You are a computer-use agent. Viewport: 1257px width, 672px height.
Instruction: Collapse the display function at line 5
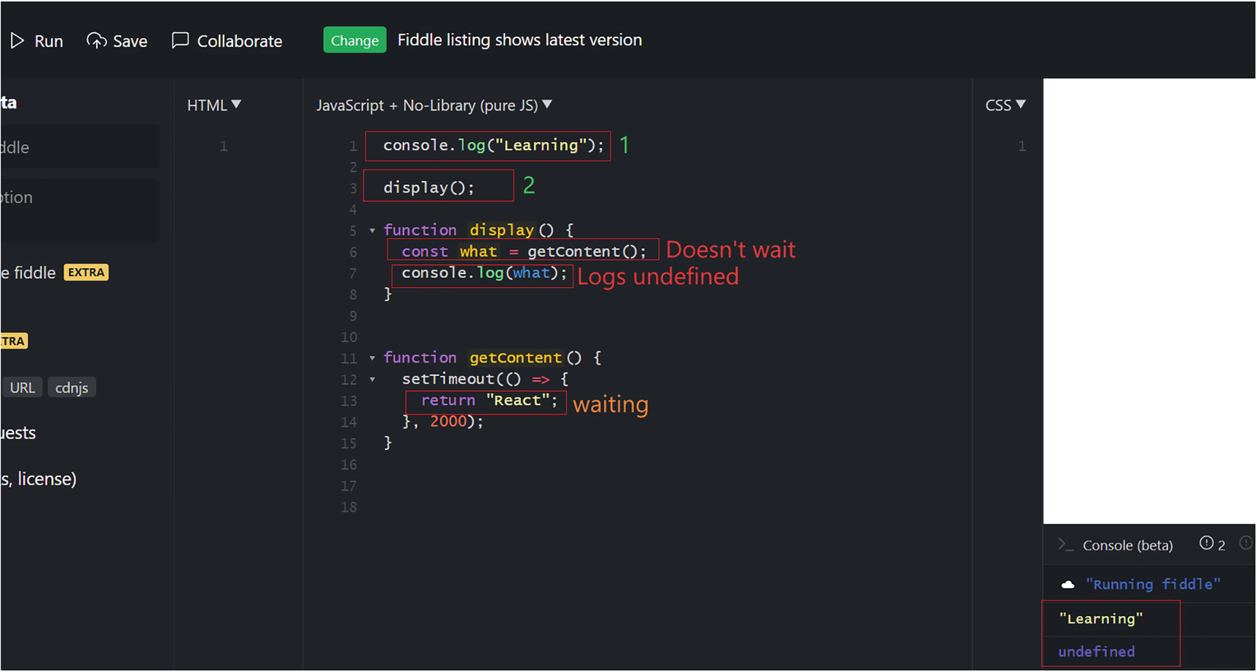372,231
